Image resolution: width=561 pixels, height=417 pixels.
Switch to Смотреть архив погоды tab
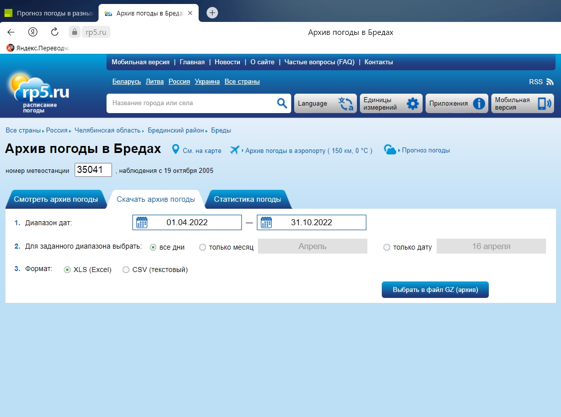(x=56, y=199)
